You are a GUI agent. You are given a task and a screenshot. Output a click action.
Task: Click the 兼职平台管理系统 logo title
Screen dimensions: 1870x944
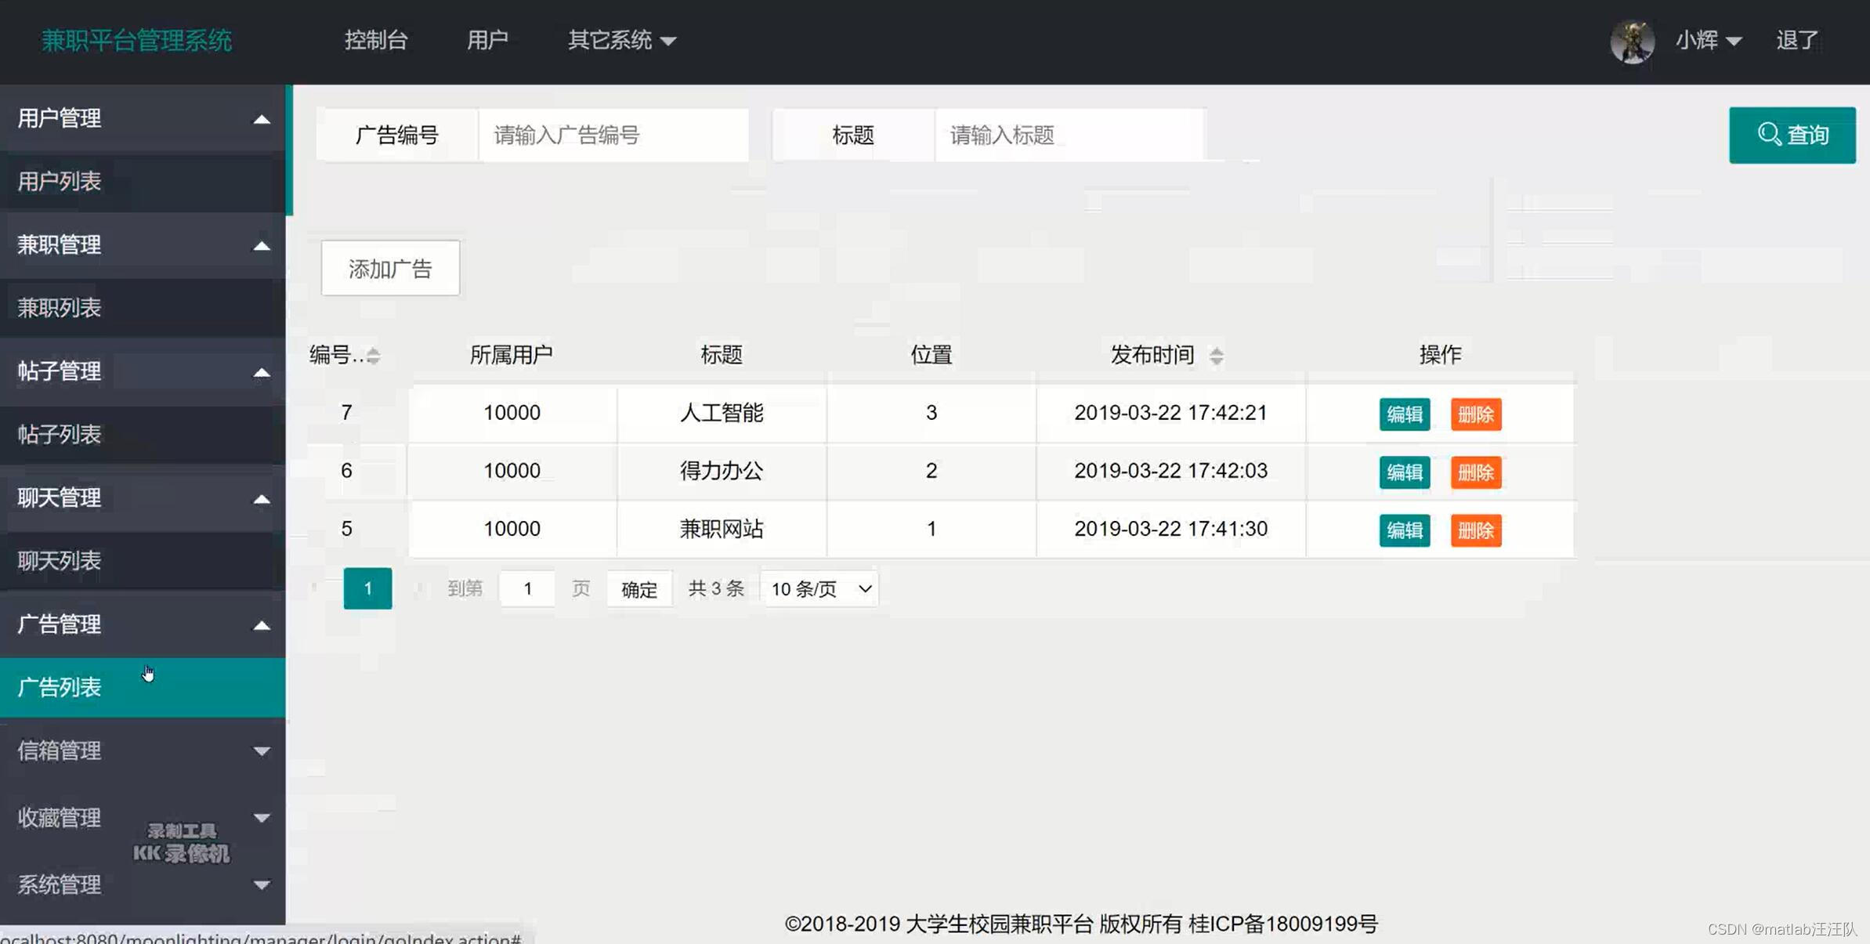[136, 40]
